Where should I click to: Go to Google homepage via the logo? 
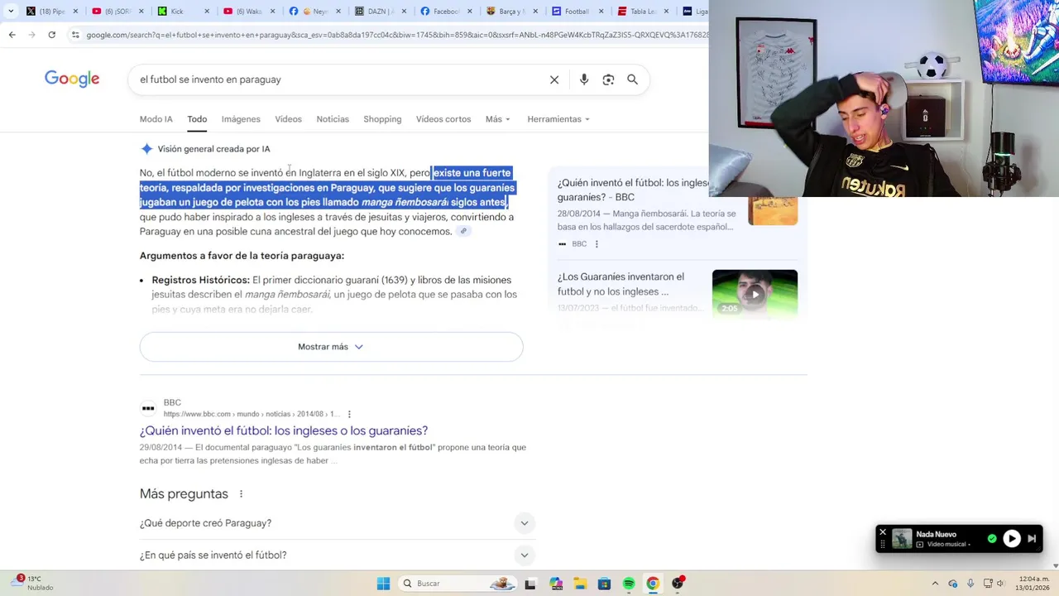pos(72,79)
